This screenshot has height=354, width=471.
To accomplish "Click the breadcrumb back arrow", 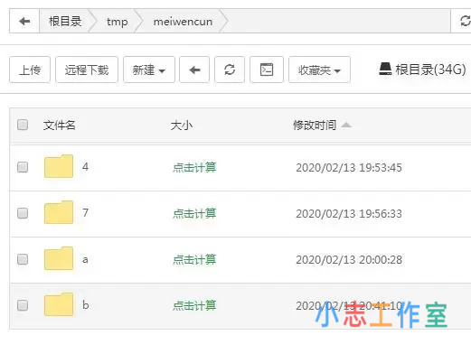I will [x=24, y=21].
